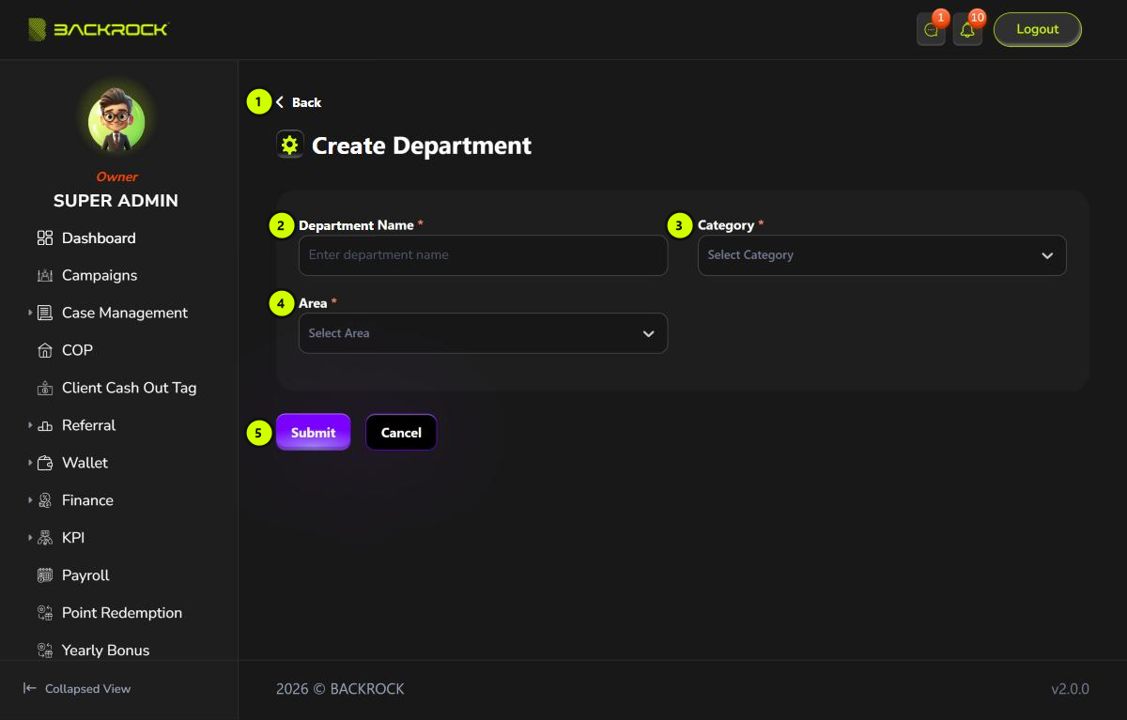Click the Create Department gear icon
Viewport: 1127px width, 720px height.
point(289,145)
